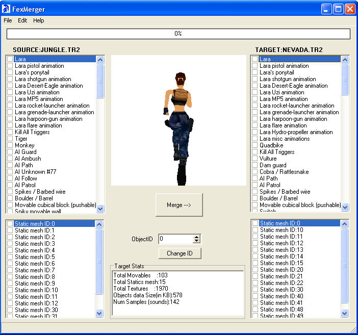Screen dimensions: 358x335
Task: Click the 0% progress bar
Action: [178, 34]
